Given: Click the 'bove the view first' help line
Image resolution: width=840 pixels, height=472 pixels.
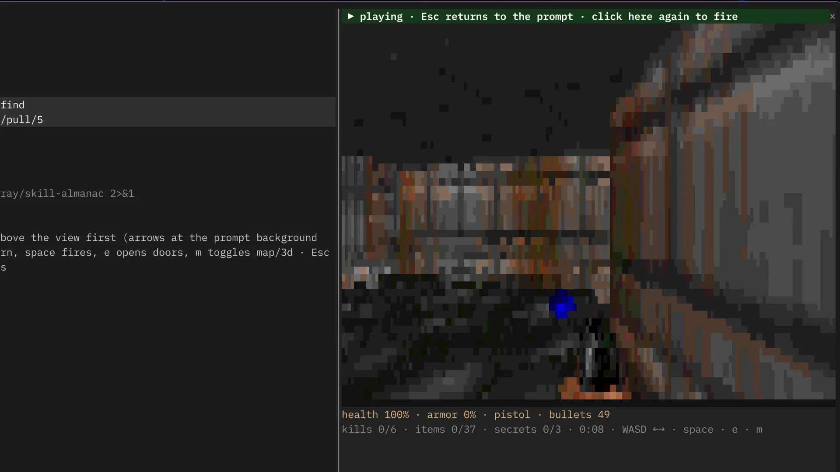Looking at the screenshot, I should 158,237.
